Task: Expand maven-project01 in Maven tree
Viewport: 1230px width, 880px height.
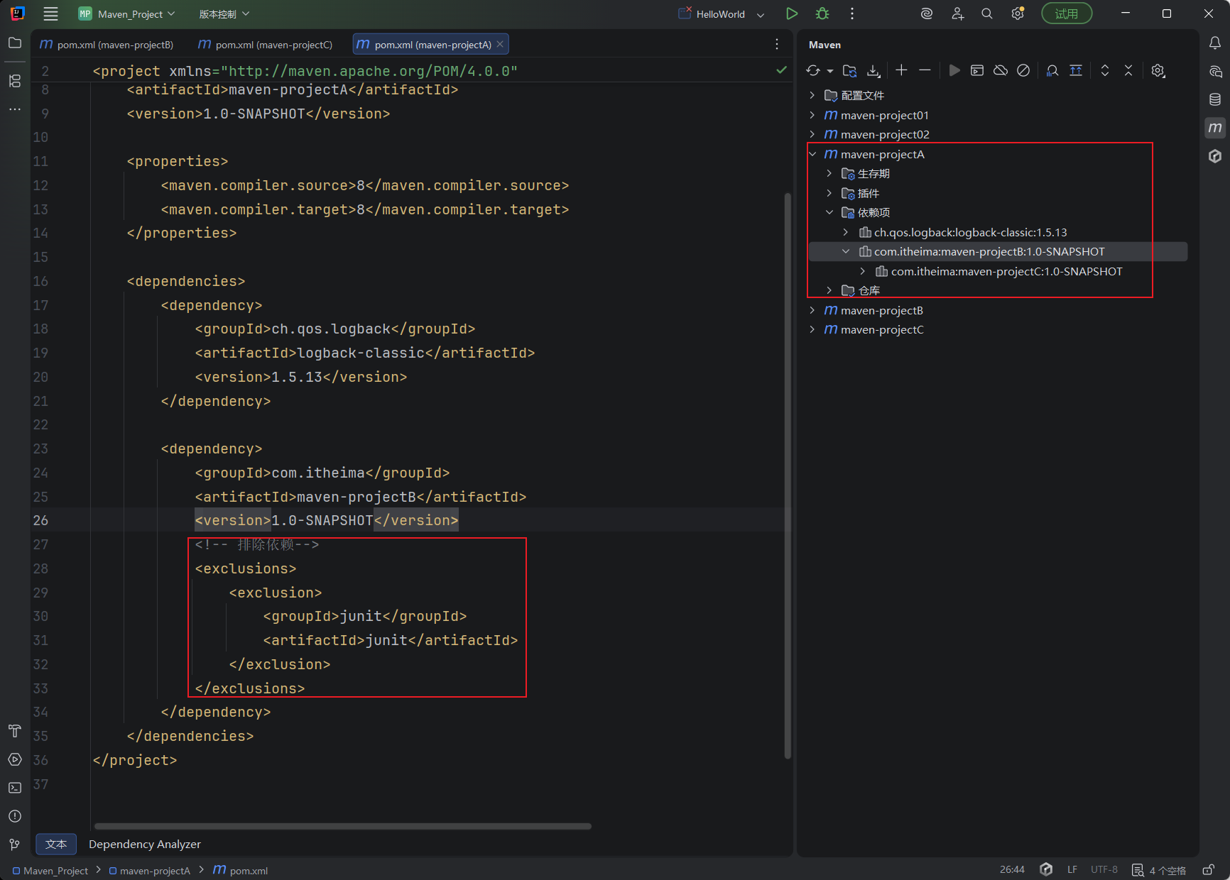Action: [812, 115]
